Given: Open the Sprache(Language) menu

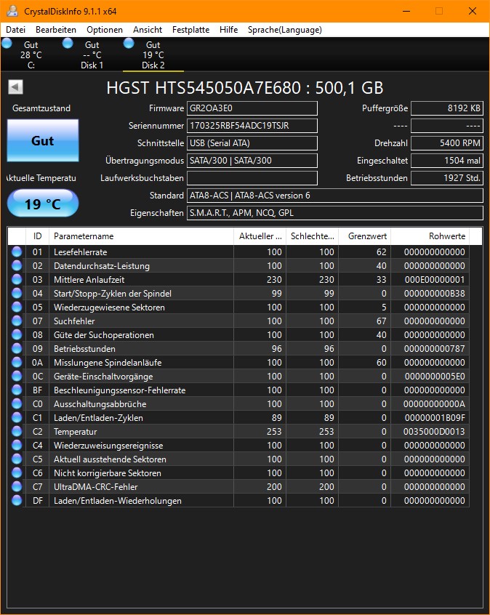Looking at the screenshot, I should [285, 30].
